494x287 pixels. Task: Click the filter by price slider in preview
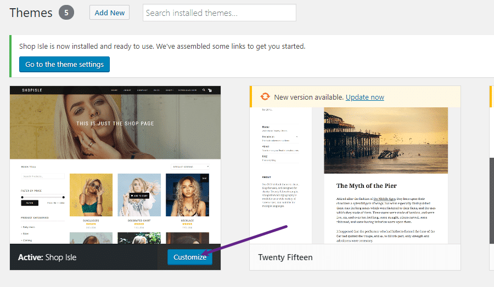pos(43,196)
